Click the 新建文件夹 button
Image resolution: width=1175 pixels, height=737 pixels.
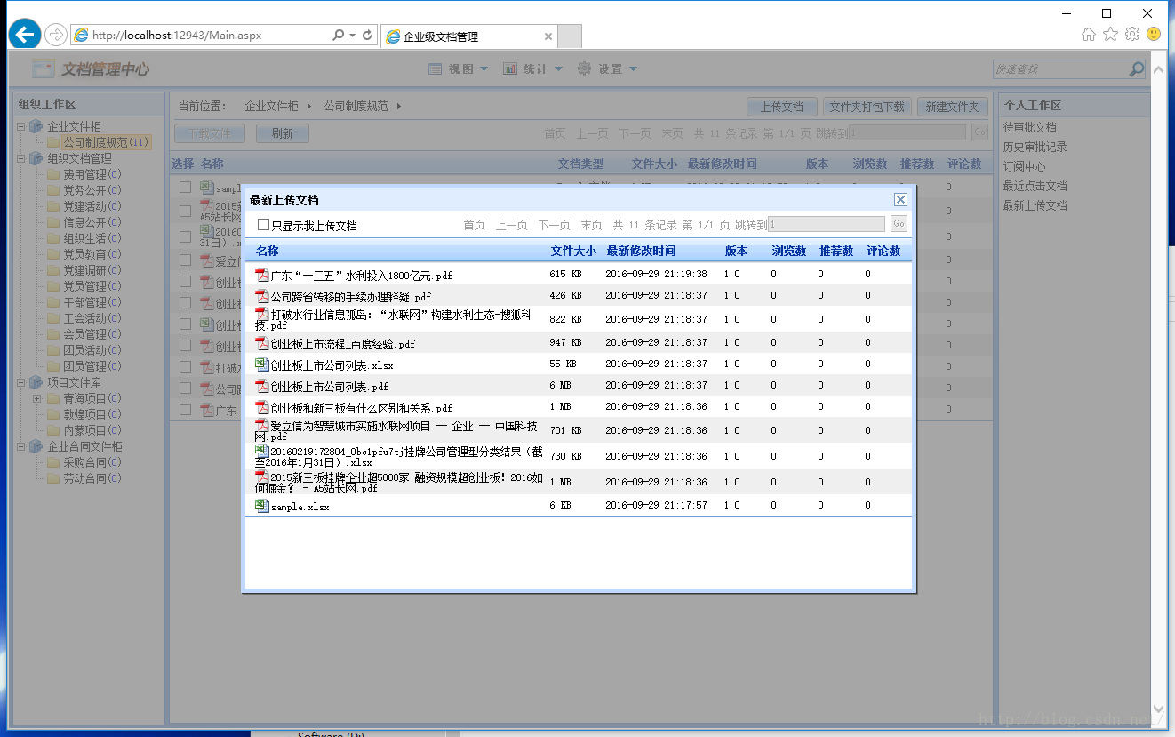(953, 107)
